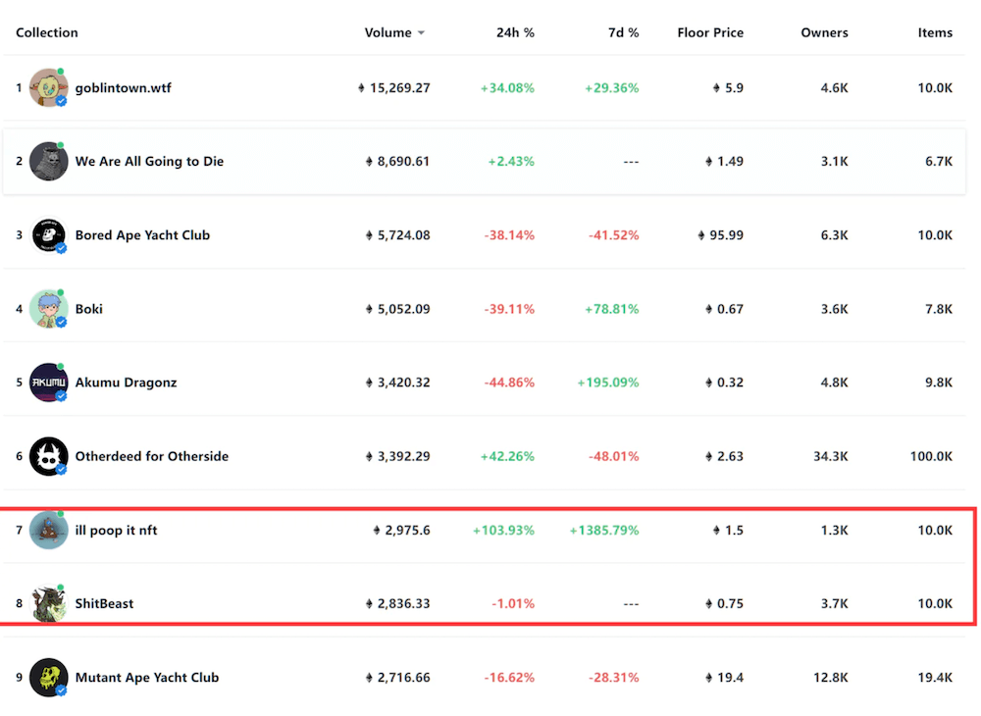Viewport: 981px width, 716px height.
Task: Open Boki collection avatar
Action: pyautogui.click(x=49, y=309)
